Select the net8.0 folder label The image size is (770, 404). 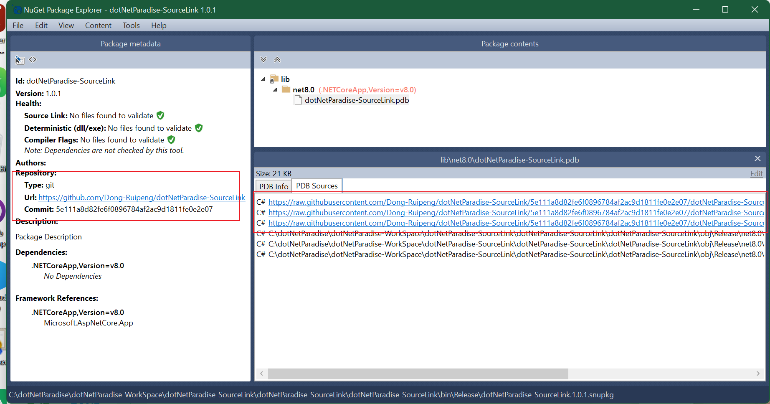304,90
